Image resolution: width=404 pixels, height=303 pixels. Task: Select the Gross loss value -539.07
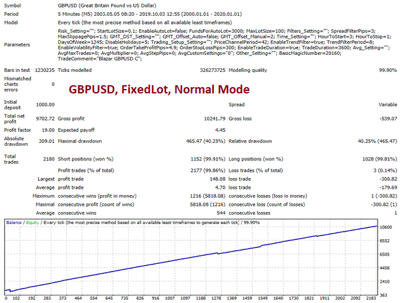pos(386,118)
